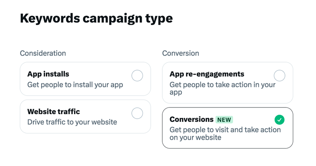Image resolution: width=316 pixels, height=166 pixels.
Task: Pick the App re-engagements objective card
Action: tap(227, 82)
